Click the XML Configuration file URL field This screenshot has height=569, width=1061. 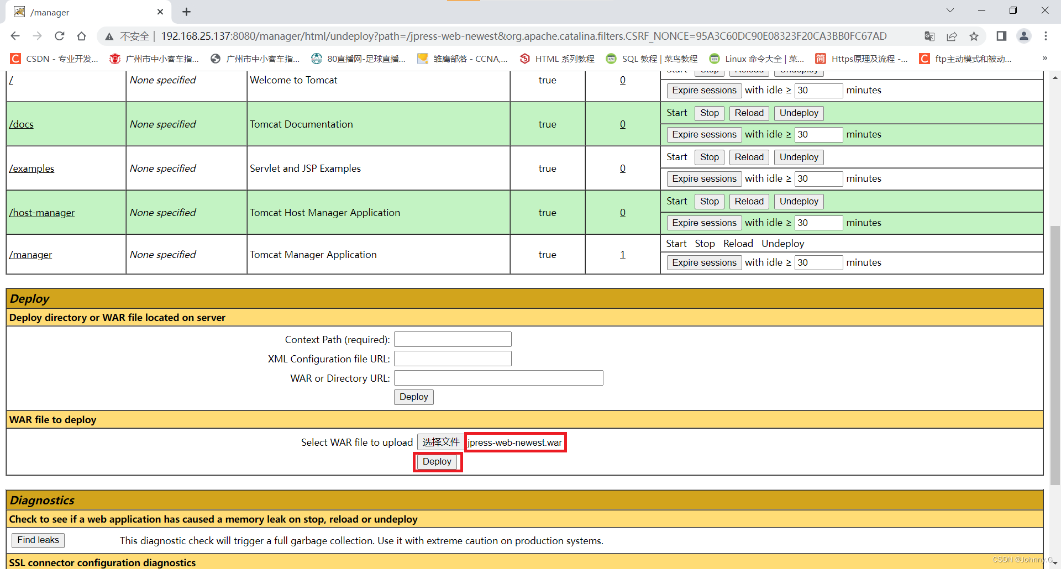click(453, 359)
